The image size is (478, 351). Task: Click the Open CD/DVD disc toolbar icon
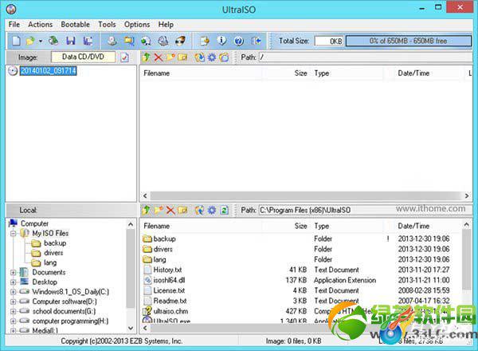click(53, 41)
